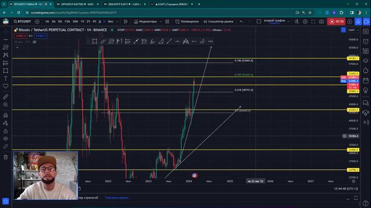Select the rectangle drawing tool in favorites bar
The width and height of the screenshot is (371, 208).
[94, 42]
